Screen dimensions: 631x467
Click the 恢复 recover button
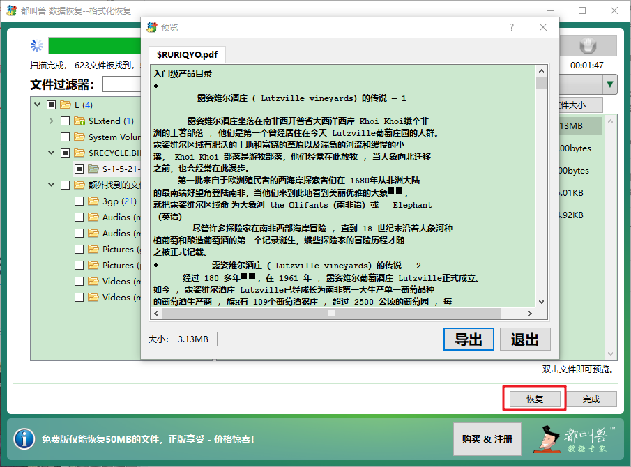point(535,399)
